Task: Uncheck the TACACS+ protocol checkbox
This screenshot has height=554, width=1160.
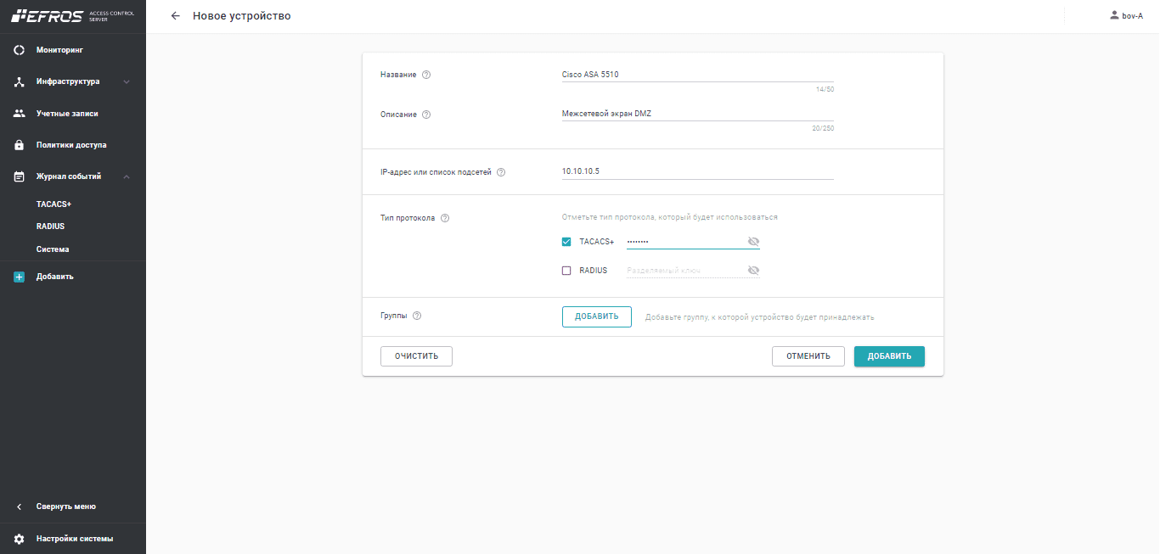Action: click(566, 242)
